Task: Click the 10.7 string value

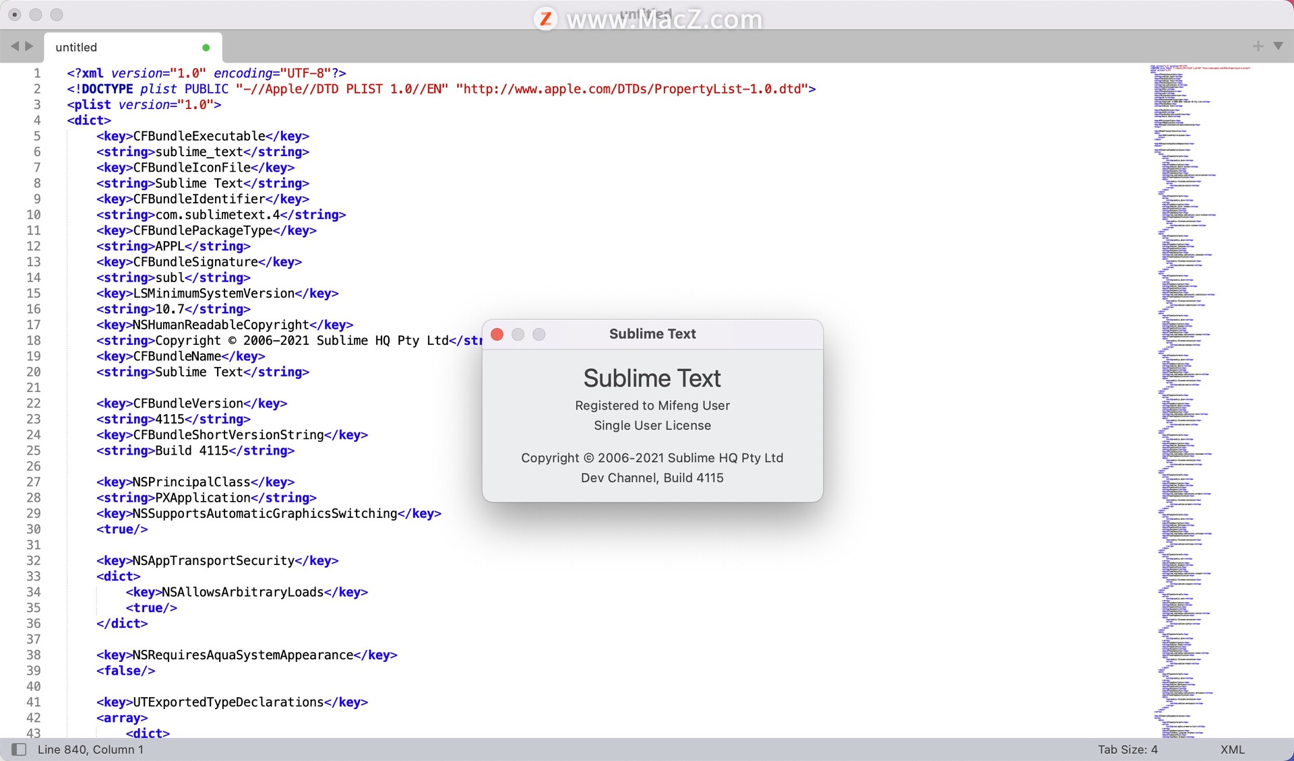Action: [x=170, y=309]
